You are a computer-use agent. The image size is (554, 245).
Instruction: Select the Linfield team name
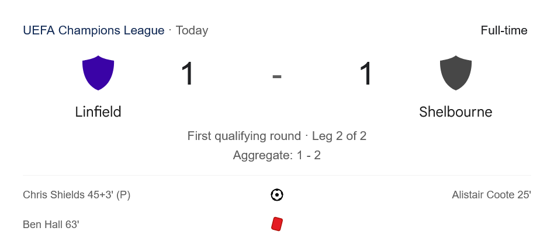coord(98,112)
